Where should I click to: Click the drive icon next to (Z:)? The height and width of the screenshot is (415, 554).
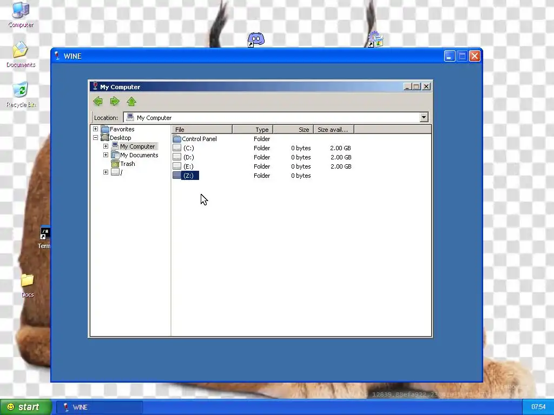coord(177,176)
